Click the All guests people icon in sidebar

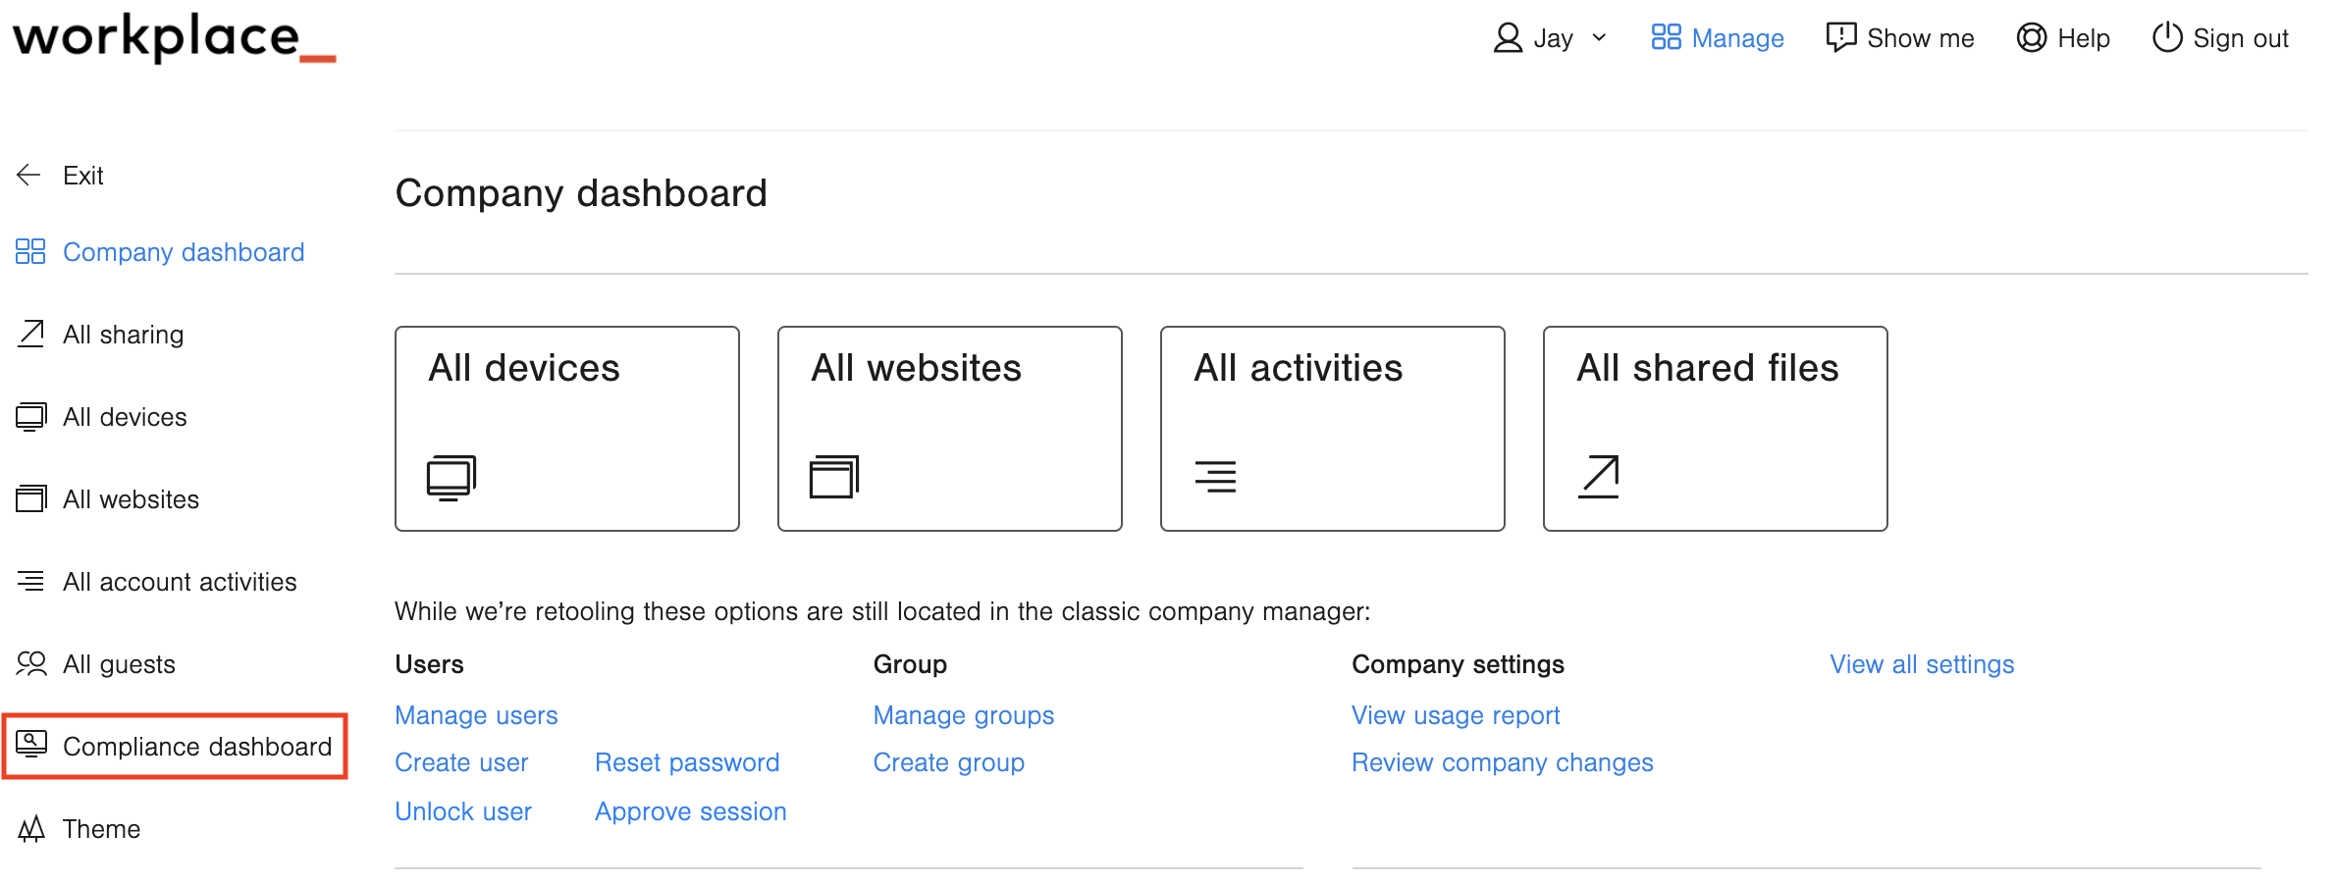click(30, 664)
